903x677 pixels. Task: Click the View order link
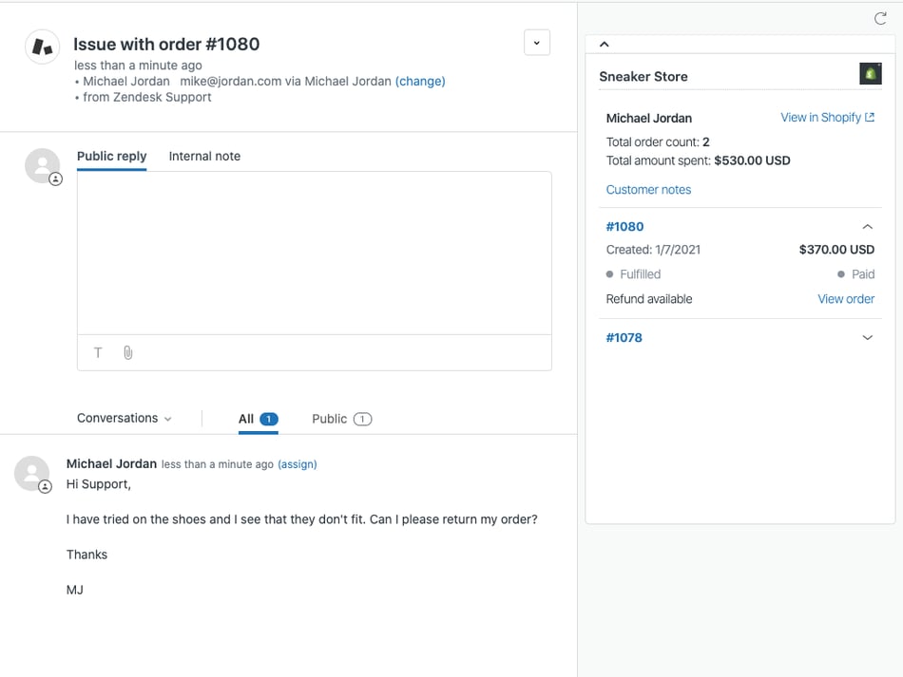pos(846,299)
